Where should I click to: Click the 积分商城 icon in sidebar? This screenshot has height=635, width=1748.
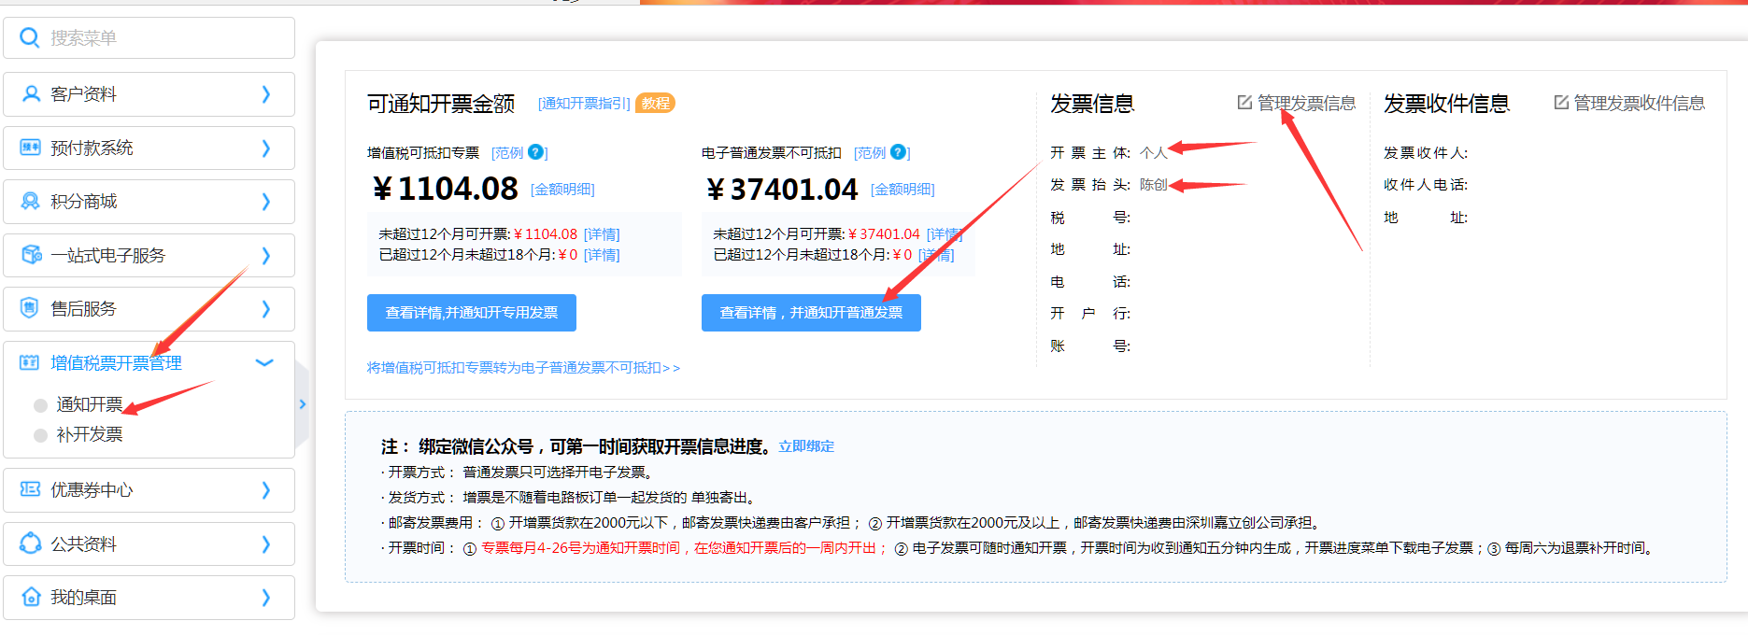click(x=31, y=202)
